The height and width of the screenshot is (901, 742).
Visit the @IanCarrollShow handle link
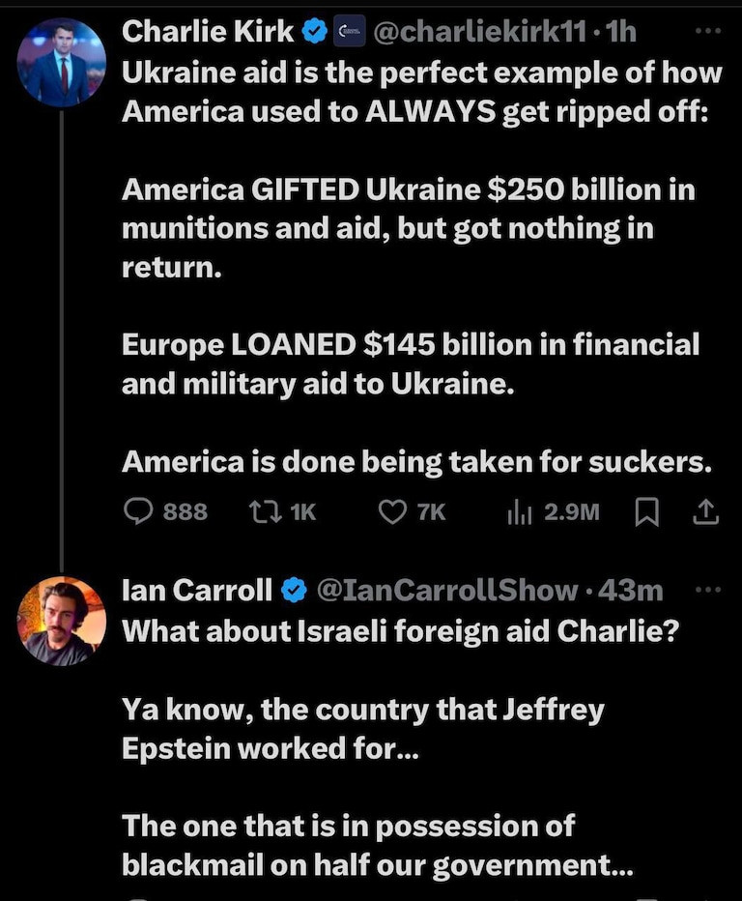click(445, 588)
